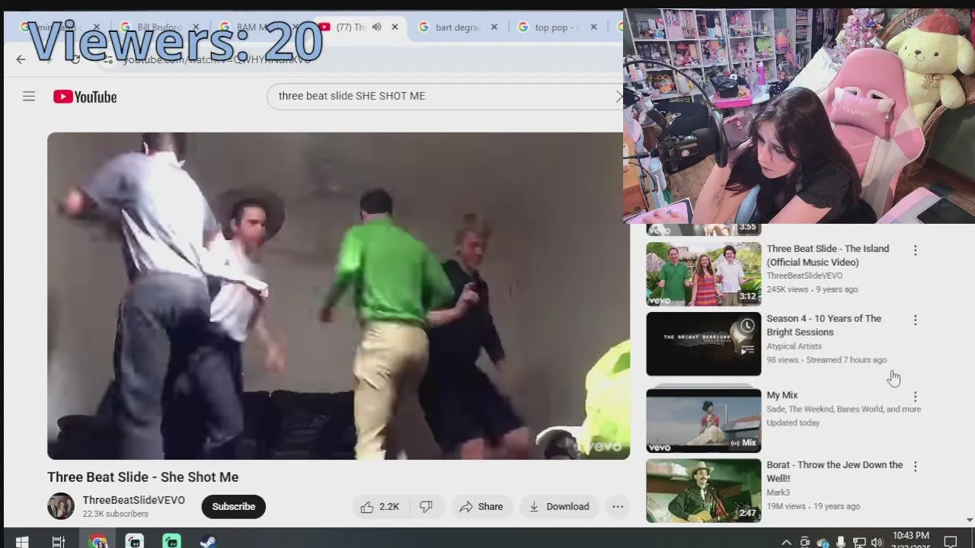Open Windows Task View

tap(59, 542)
